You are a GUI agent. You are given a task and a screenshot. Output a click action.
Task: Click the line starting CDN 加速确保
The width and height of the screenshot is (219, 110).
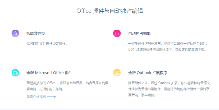(167, 50)
